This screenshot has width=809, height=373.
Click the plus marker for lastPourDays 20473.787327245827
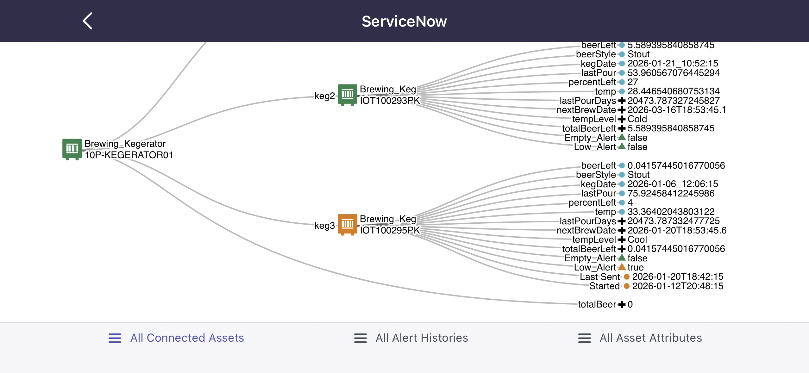pyautogui.click(x=622, y=101)
